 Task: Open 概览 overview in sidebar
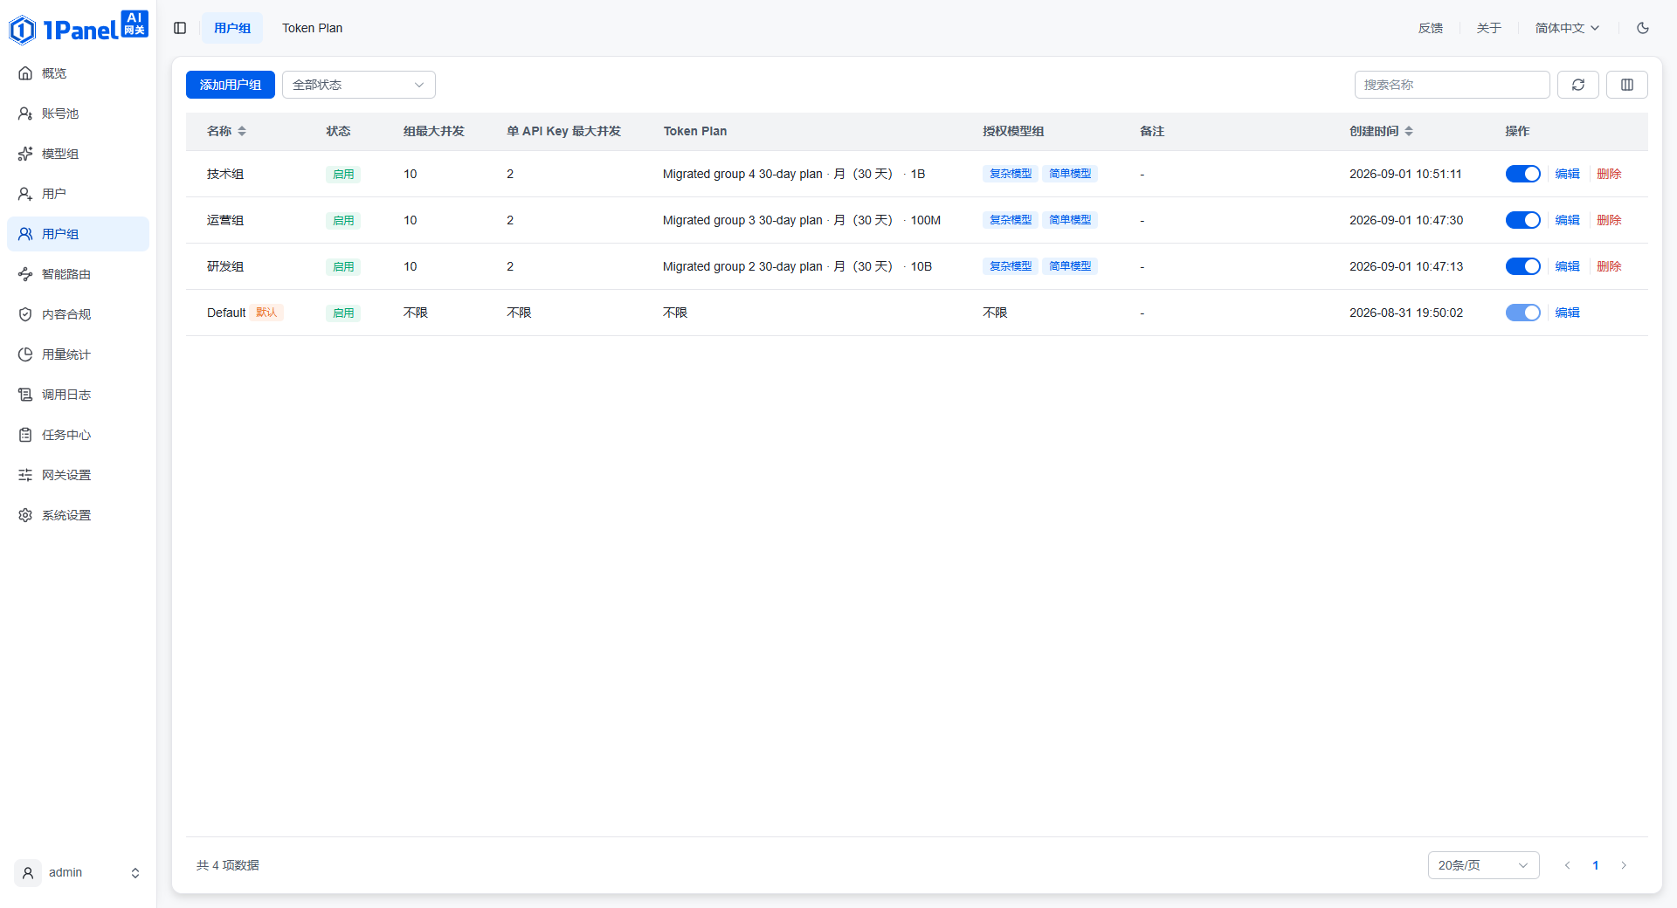coord(79,73)
